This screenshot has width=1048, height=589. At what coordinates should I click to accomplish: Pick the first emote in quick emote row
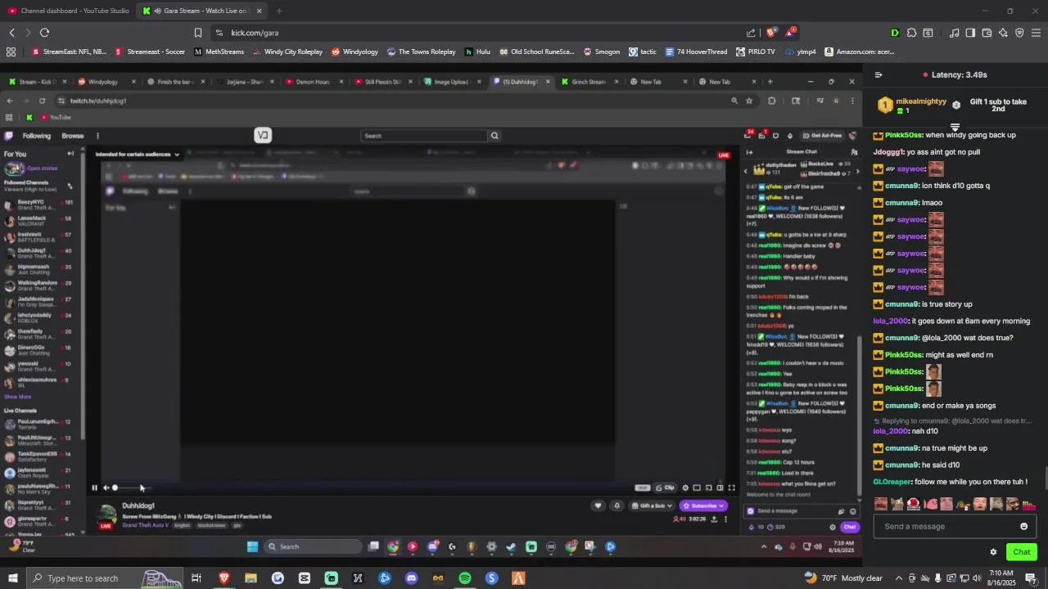tap(881, 504)
